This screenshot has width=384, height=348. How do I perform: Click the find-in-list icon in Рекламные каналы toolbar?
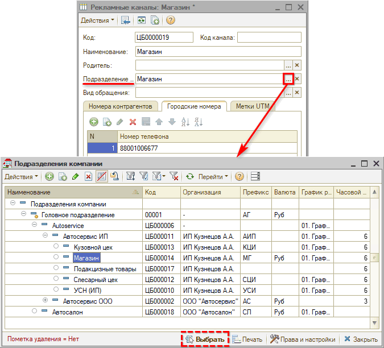[x=126, y=20]
